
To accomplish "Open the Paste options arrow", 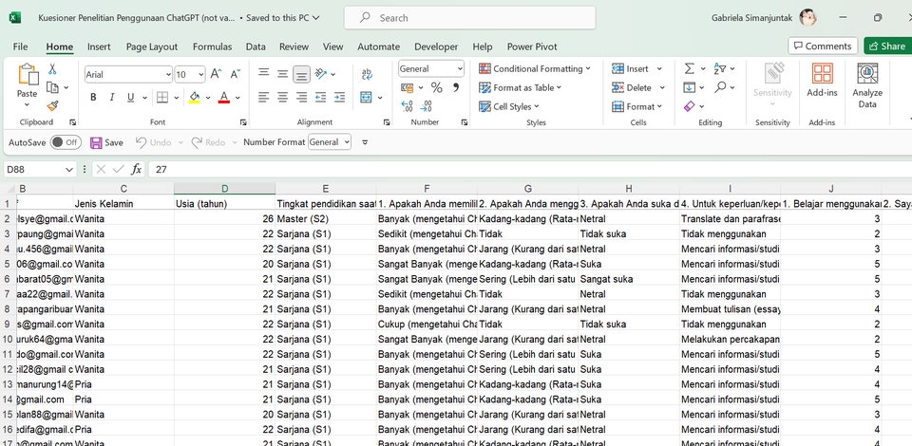I will pyautogui.click(x=27, y=105).
